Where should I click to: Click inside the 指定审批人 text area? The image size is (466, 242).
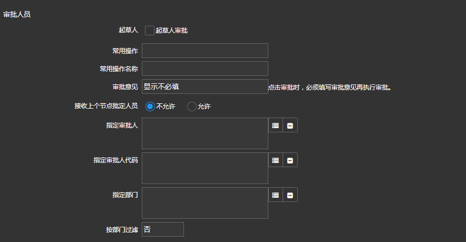(205, 133)
